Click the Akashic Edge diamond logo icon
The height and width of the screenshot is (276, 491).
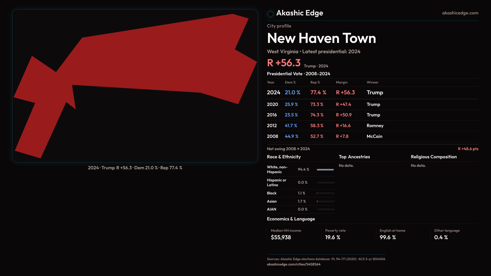click(x=270, y=14)
